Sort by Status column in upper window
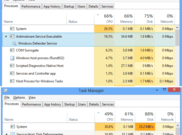The image size is (182, 135). pyautogui.click(x=80, y=19)
